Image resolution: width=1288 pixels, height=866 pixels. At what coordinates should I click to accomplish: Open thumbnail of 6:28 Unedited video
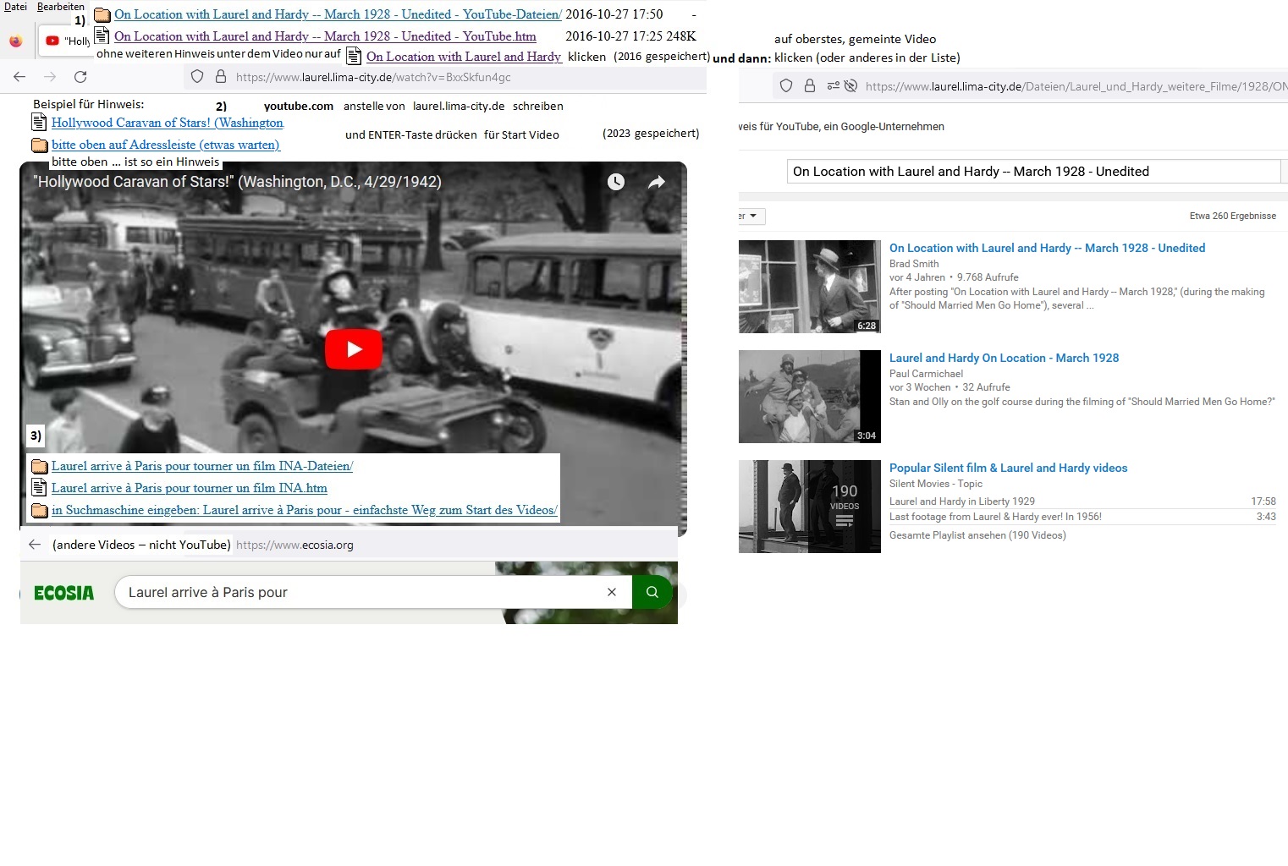(810, 287)
